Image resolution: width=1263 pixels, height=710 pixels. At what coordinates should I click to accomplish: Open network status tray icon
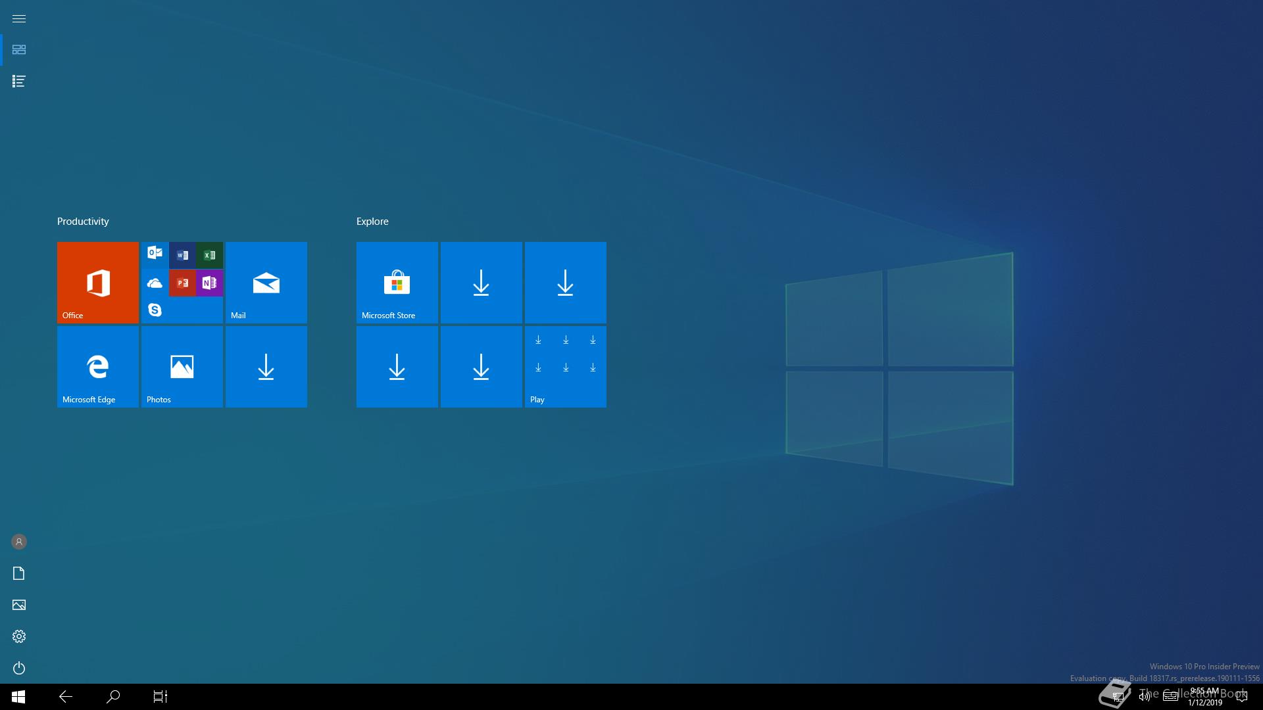(x=1118, y=697)
